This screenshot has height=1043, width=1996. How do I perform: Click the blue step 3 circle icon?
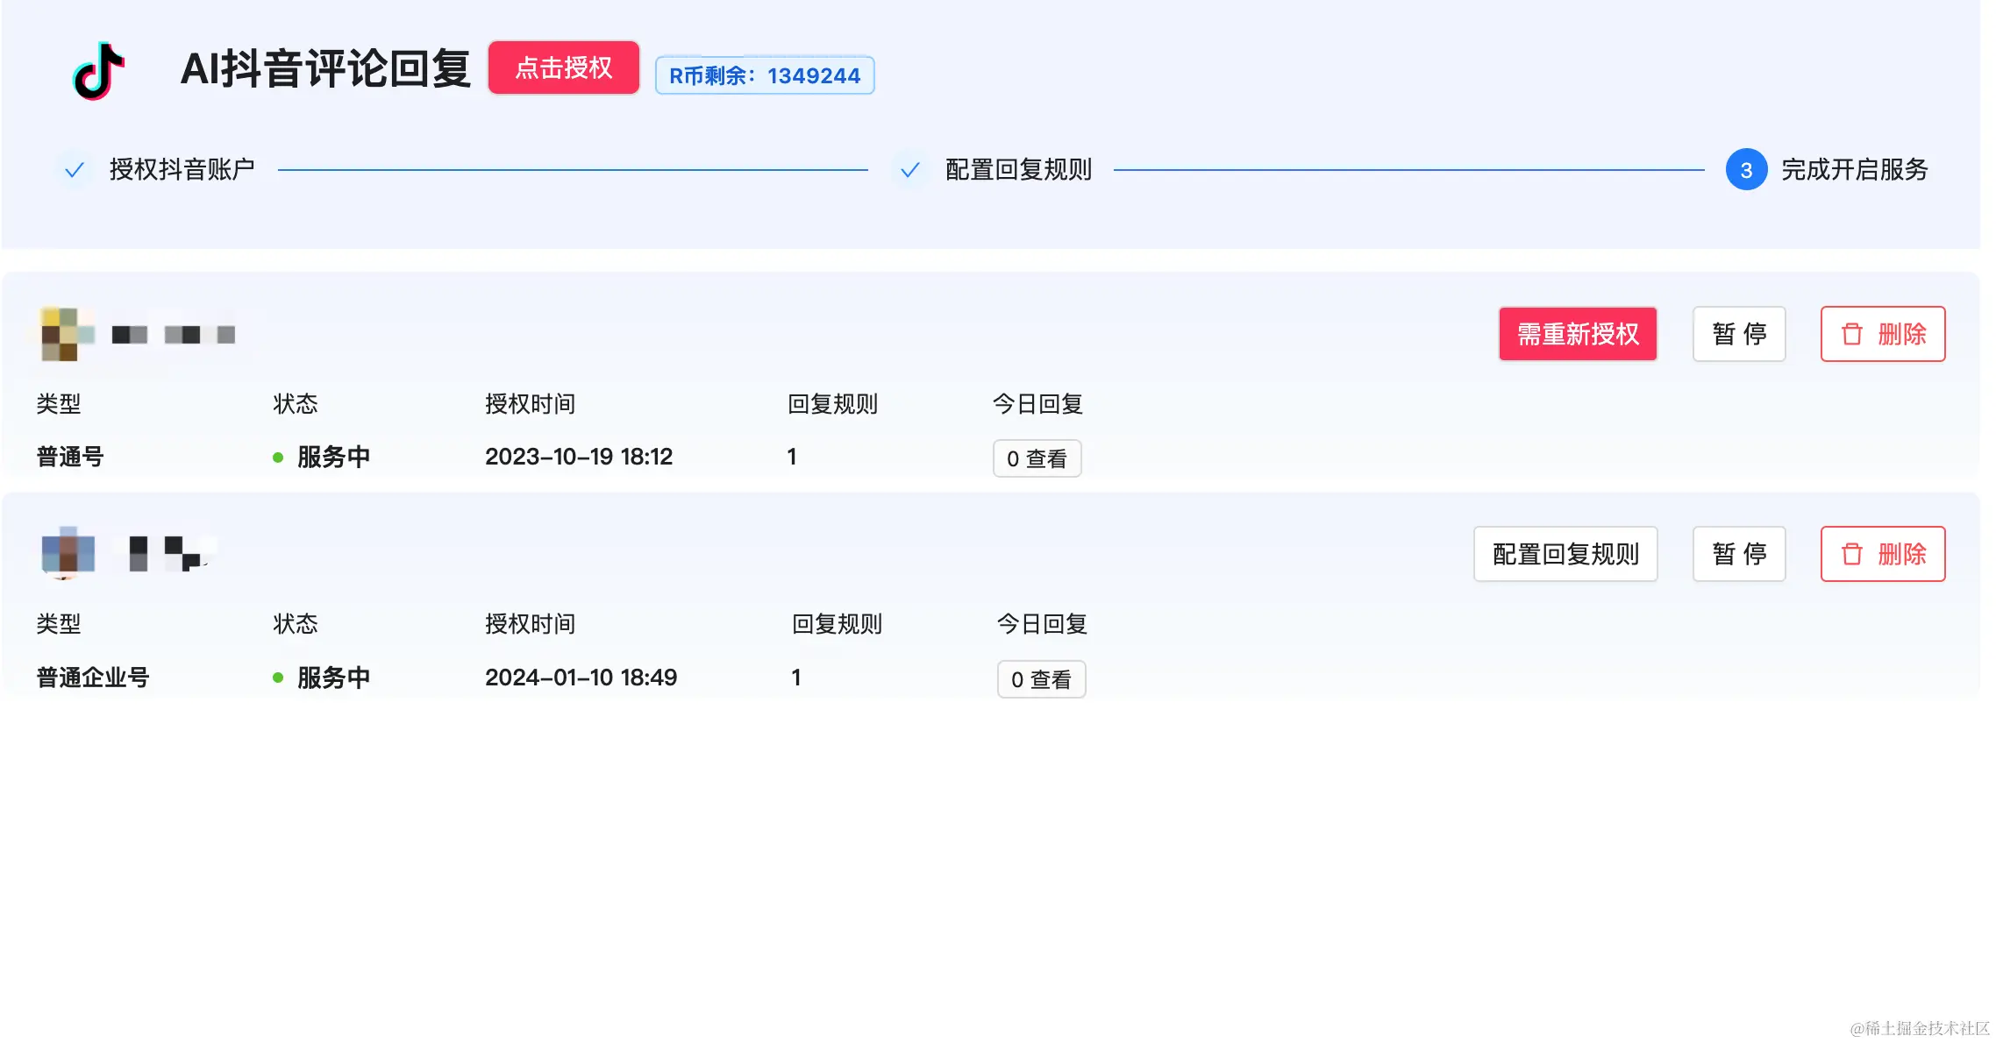coord(1745,169)
